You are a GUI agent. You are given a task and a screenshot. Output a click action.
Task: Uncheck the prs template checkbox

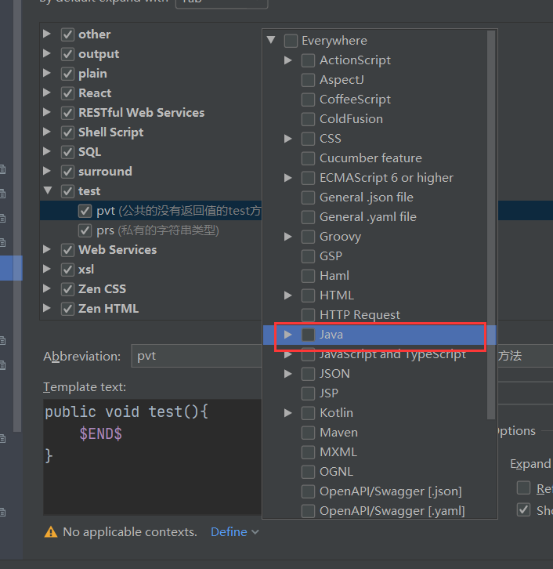click(x=85, y=230)
